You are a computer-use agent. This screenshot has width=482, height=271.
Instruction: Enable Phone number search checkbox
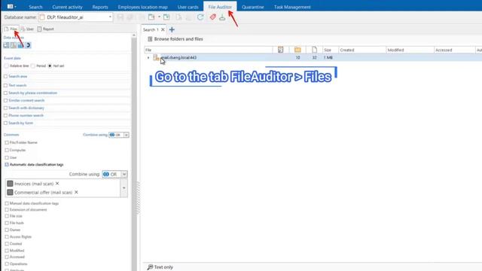click(x=5, y=115)
